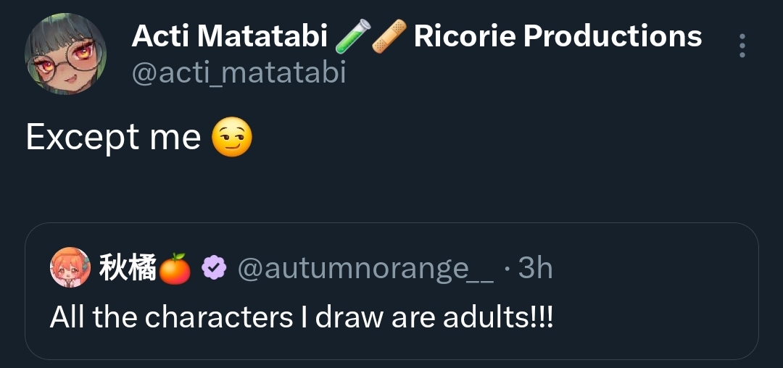Click Acti Matatabi's profile avatar

pyautogui.click(x=65, y=54)
